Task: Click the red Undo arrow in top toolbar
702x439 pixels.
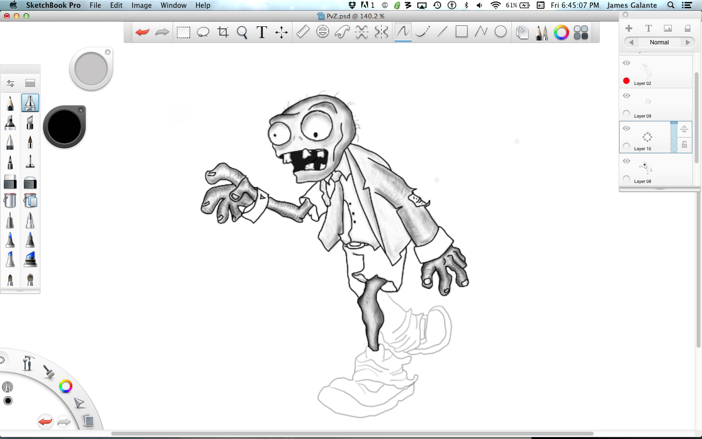Action: [x=142, y=32]
